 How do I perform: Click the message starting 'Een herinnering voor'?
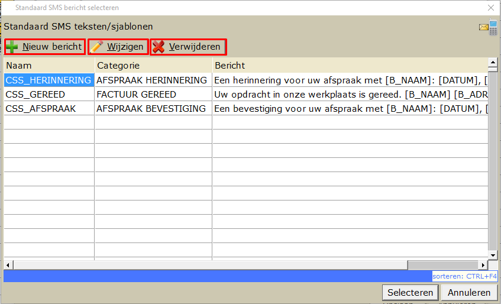(x=350, y=80)
